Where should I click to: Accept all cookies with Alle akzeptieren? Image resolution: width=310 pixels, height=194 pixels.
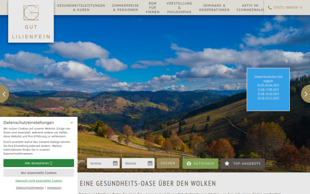(39, 163)
